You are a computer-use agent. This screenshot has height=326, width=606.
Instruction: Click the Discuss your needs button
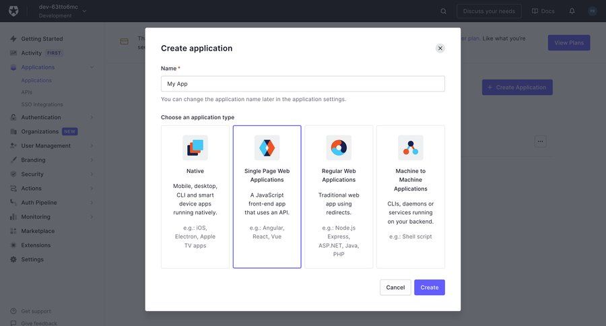click(489, 11)
